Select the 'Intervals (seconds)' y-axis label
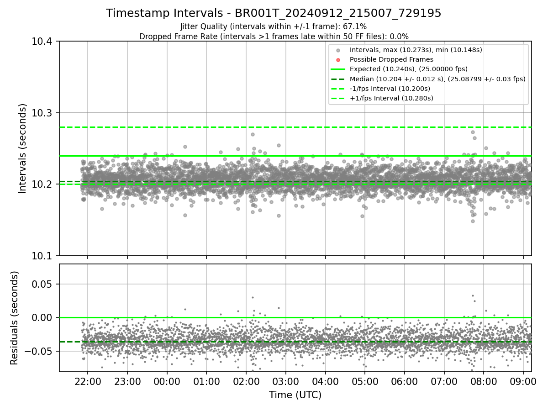The width and height of the screenshot is (548, 411). 22,148
